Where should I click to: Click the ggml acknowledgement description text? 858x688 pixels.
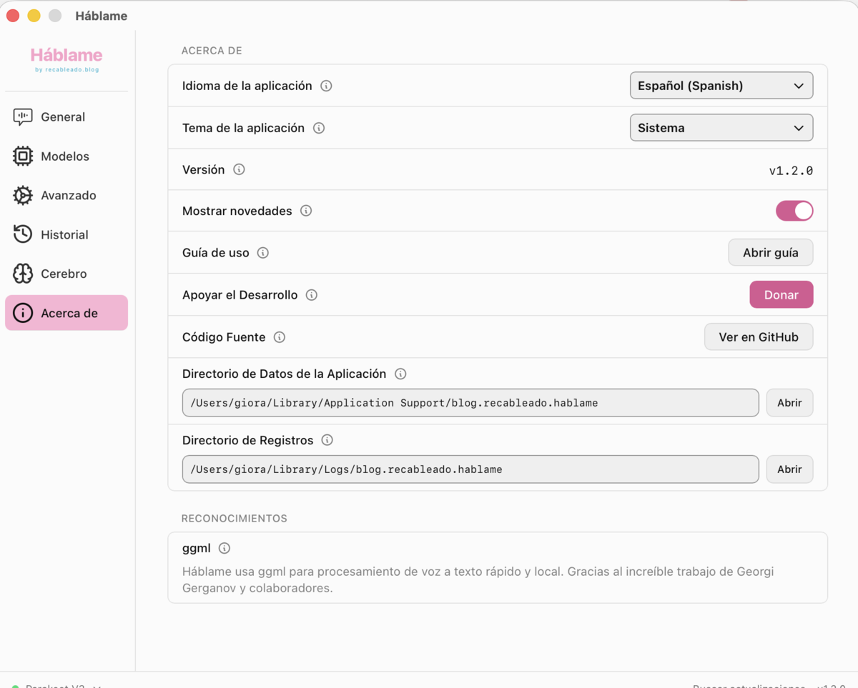[478, 580]
